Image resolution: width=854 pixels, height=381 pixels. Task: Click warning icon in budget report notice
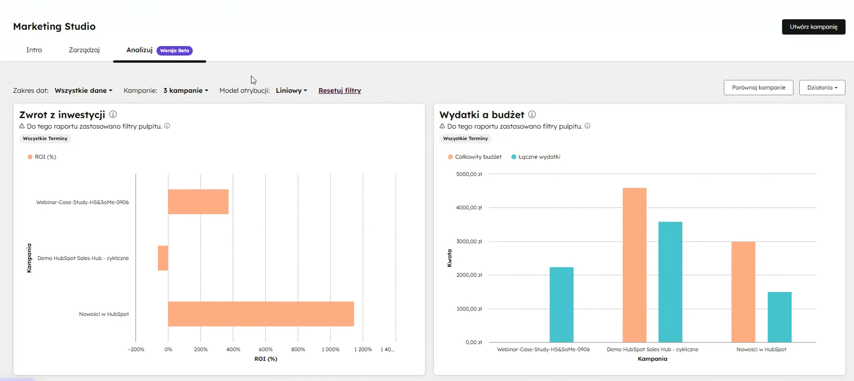[442, 126]
